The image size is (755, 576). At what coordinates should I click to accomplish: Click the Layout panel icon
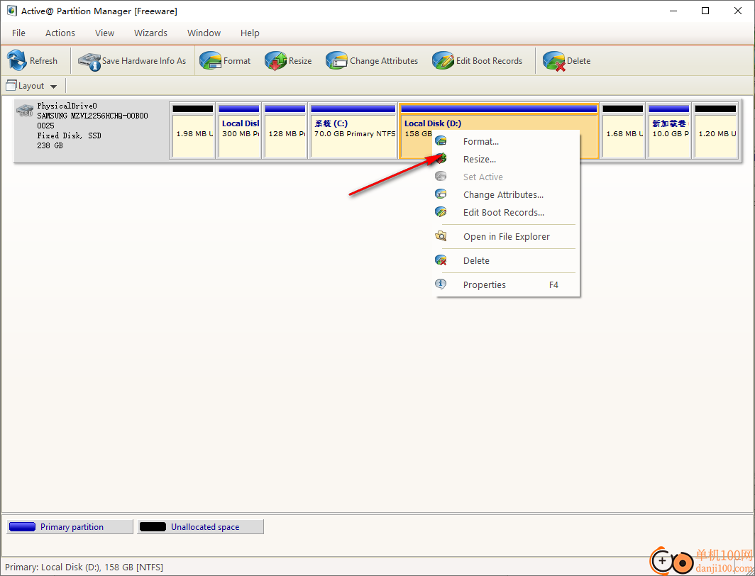coord(11,86)
